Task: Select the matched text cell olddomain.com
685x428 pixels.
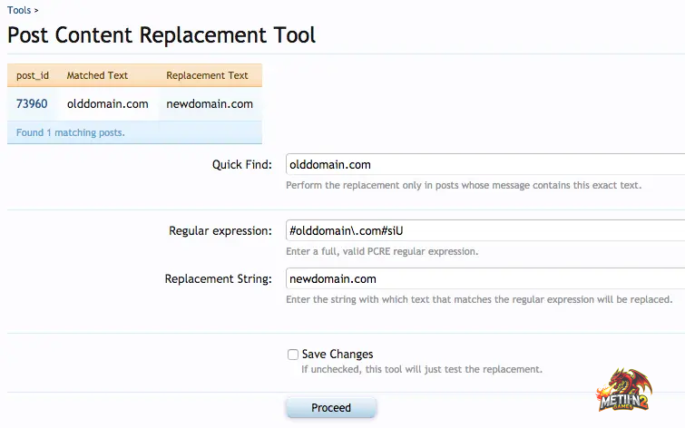Action: pyautogui.click(x=107, y=104)
